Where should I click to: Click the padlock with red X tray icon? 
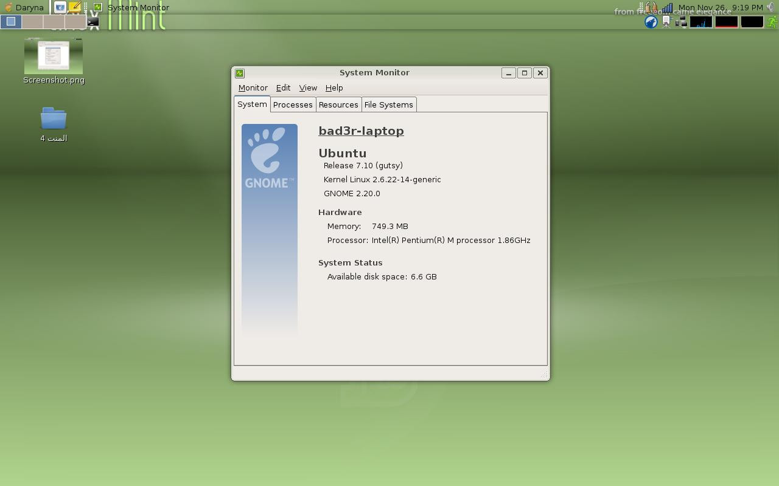pyautogui.click(x=655, y=8)
